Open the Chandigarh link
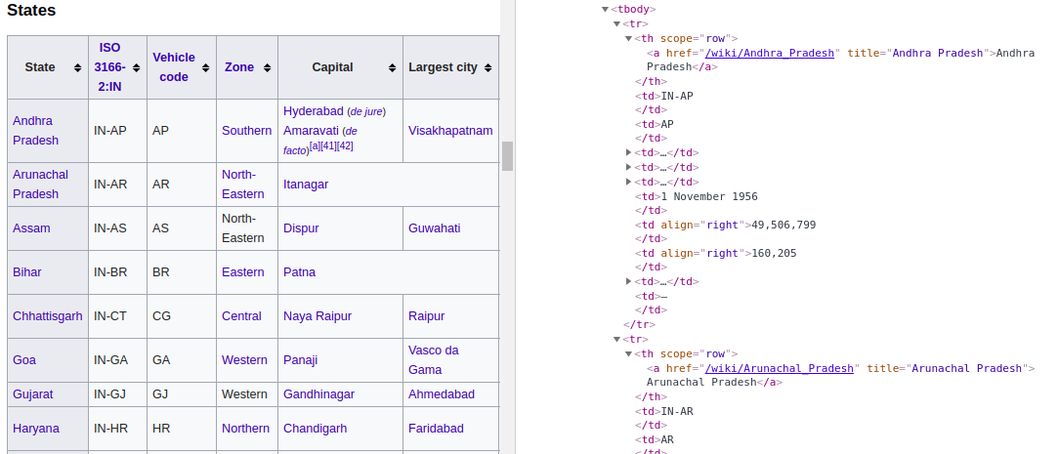 click(x=316, y=429)
